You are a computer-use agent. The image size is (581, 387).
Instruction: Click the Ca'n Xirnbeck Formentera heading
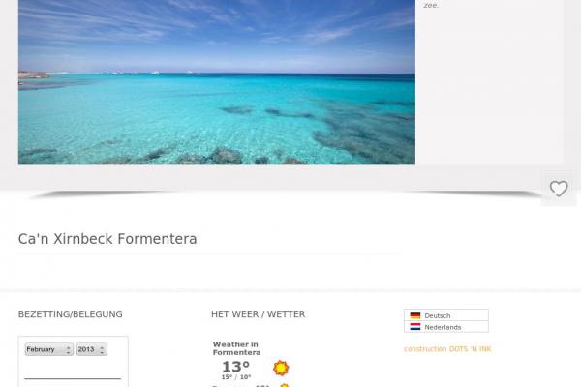coord(107,239)
